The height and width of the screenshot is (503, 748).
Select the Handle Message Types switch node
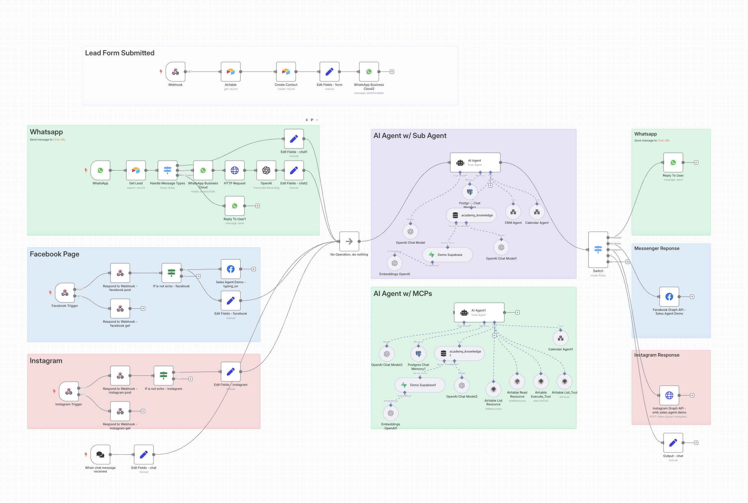[x=168, y=170]
